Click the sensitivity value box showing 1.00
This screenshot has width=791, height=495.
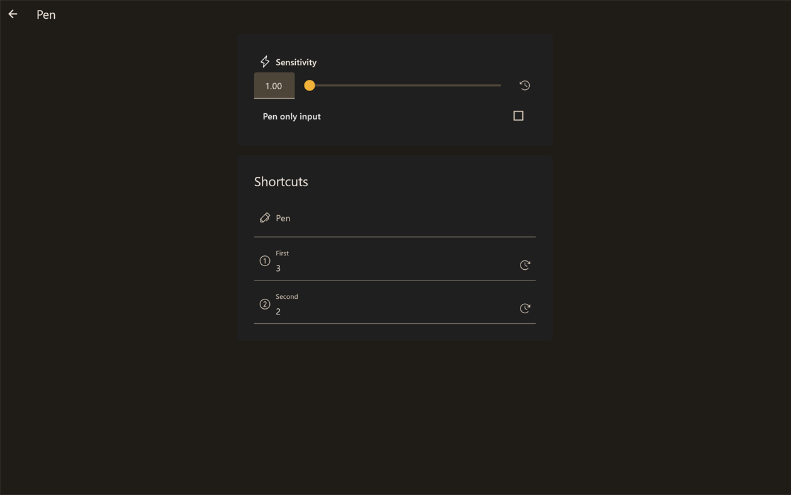(274, 85)
